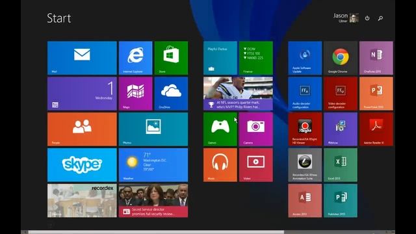Click the Power options button
Viewport: 416px width, 234px height.
click(367, 18)
